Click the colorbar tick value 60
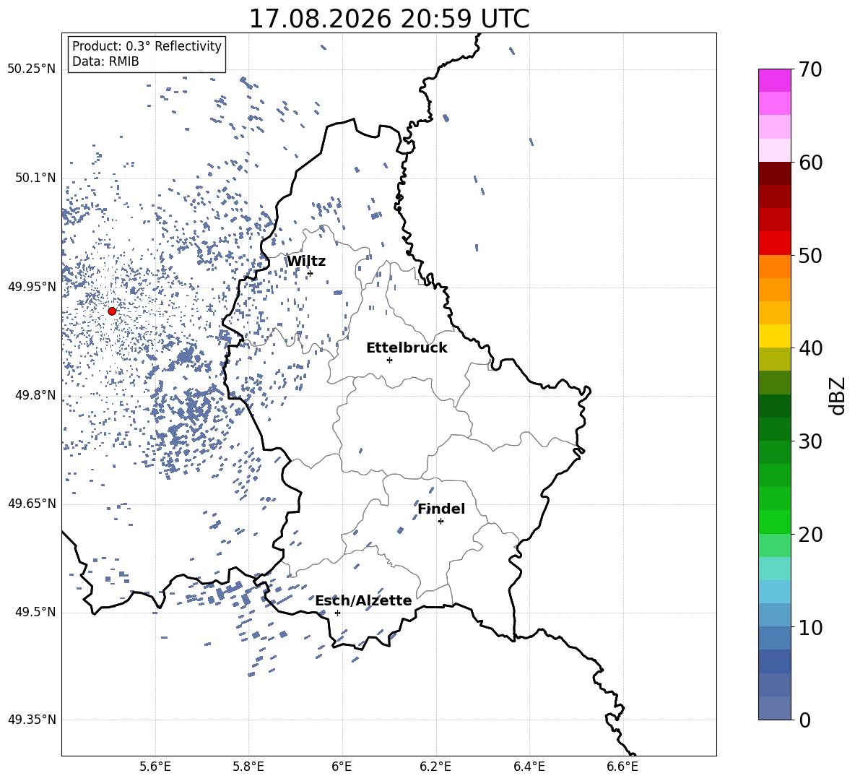Screen dimensions: 855x781 point(810,163)
